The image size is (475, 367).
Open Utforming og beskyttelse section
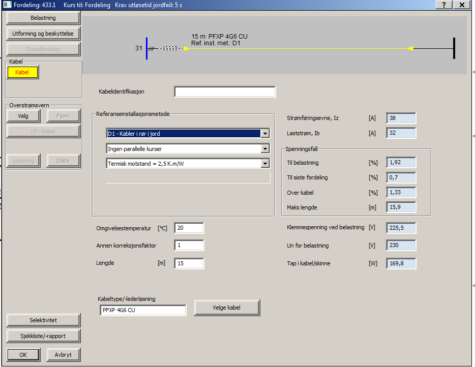coord(43,34)
